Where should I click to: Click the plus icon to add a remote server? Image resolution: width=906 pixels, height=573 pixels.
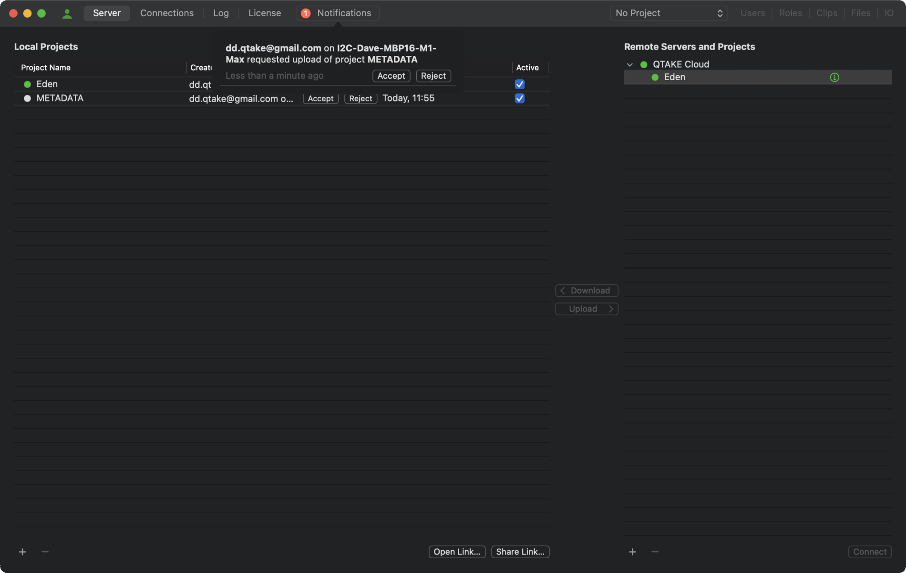coord(632,552)
